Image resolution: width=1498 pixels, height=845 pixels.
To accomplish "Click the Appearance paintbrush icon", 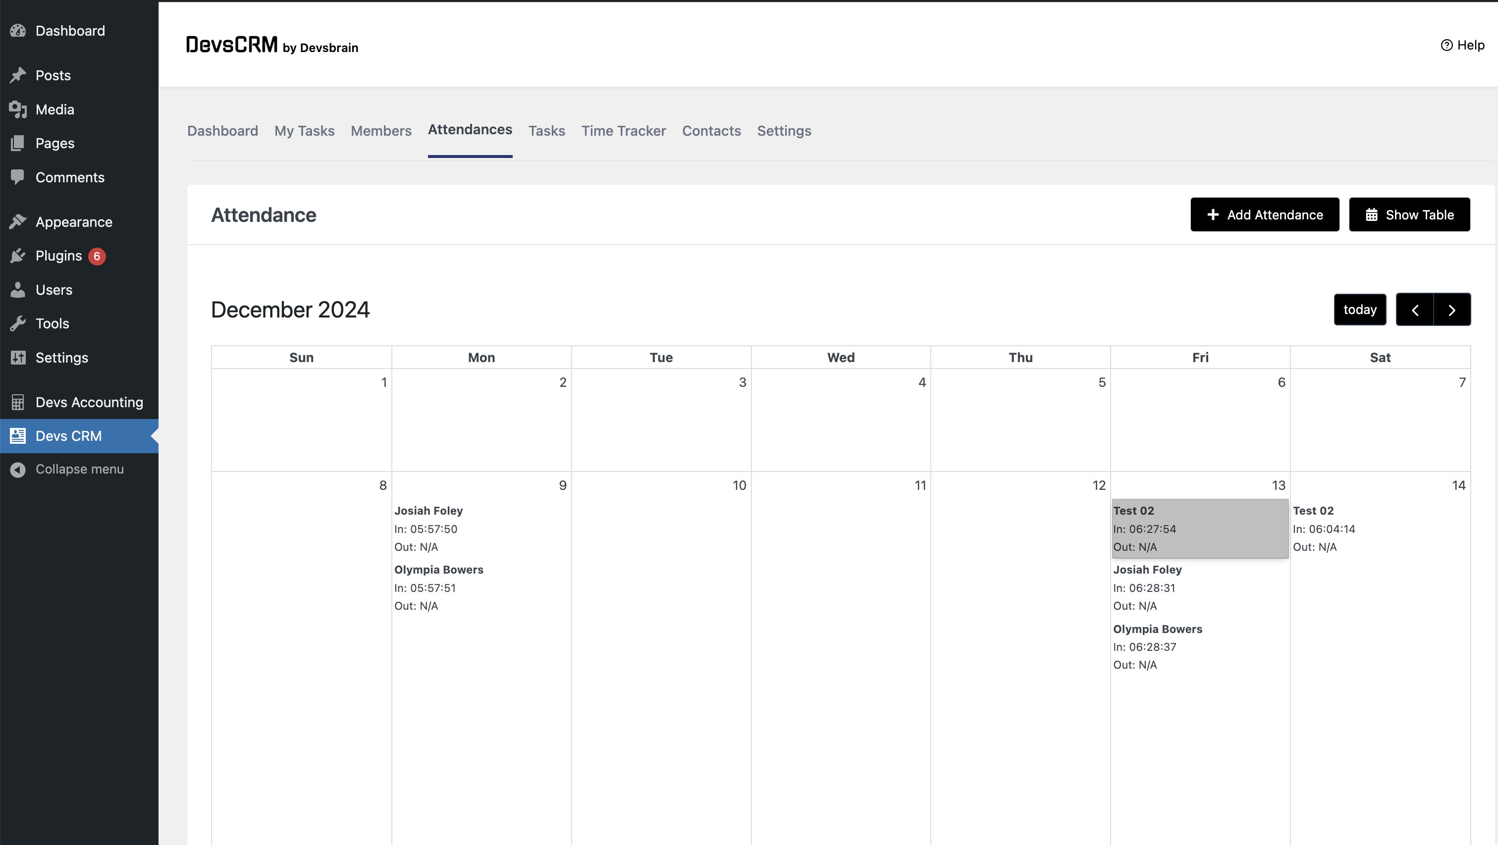I will pyautogui.click(x=18, y=221).
